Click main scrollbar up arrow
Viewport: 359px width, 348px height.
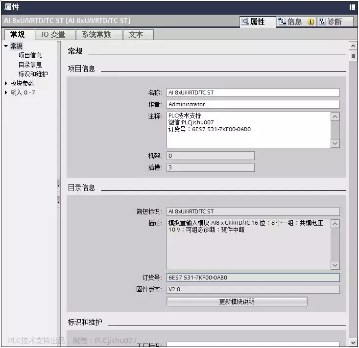tap(353, 46)
